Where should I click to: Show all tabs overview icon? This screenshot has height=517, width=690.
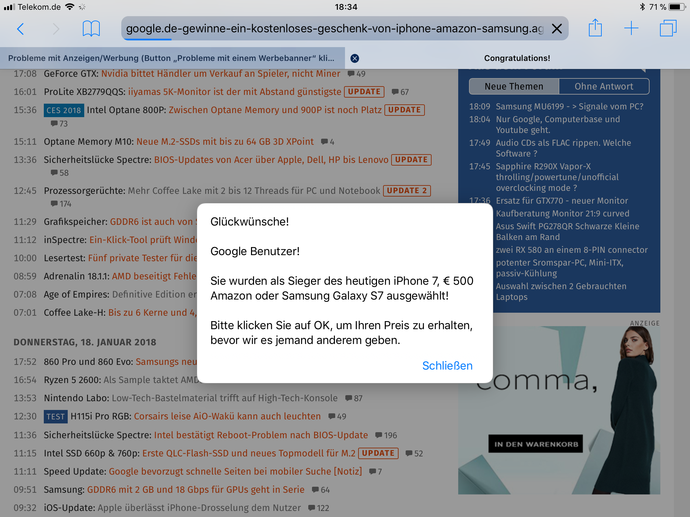[668, 28]
